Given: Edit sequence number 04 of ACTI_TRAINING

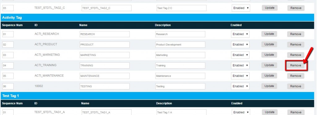Looking at the screenshot, I should click(8, 65).
